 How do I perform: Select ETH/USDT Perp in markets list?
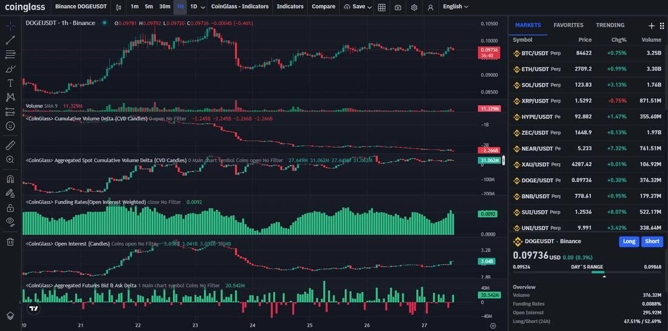[588, 69]
